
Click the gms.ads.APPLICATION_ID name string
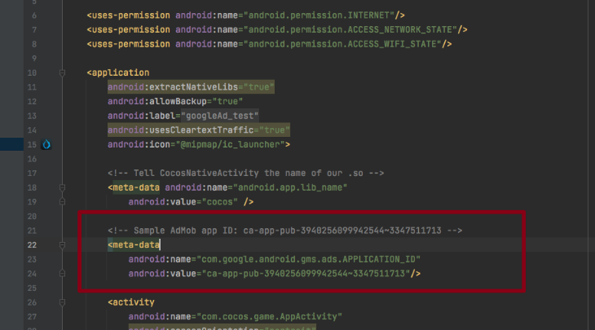308,259
